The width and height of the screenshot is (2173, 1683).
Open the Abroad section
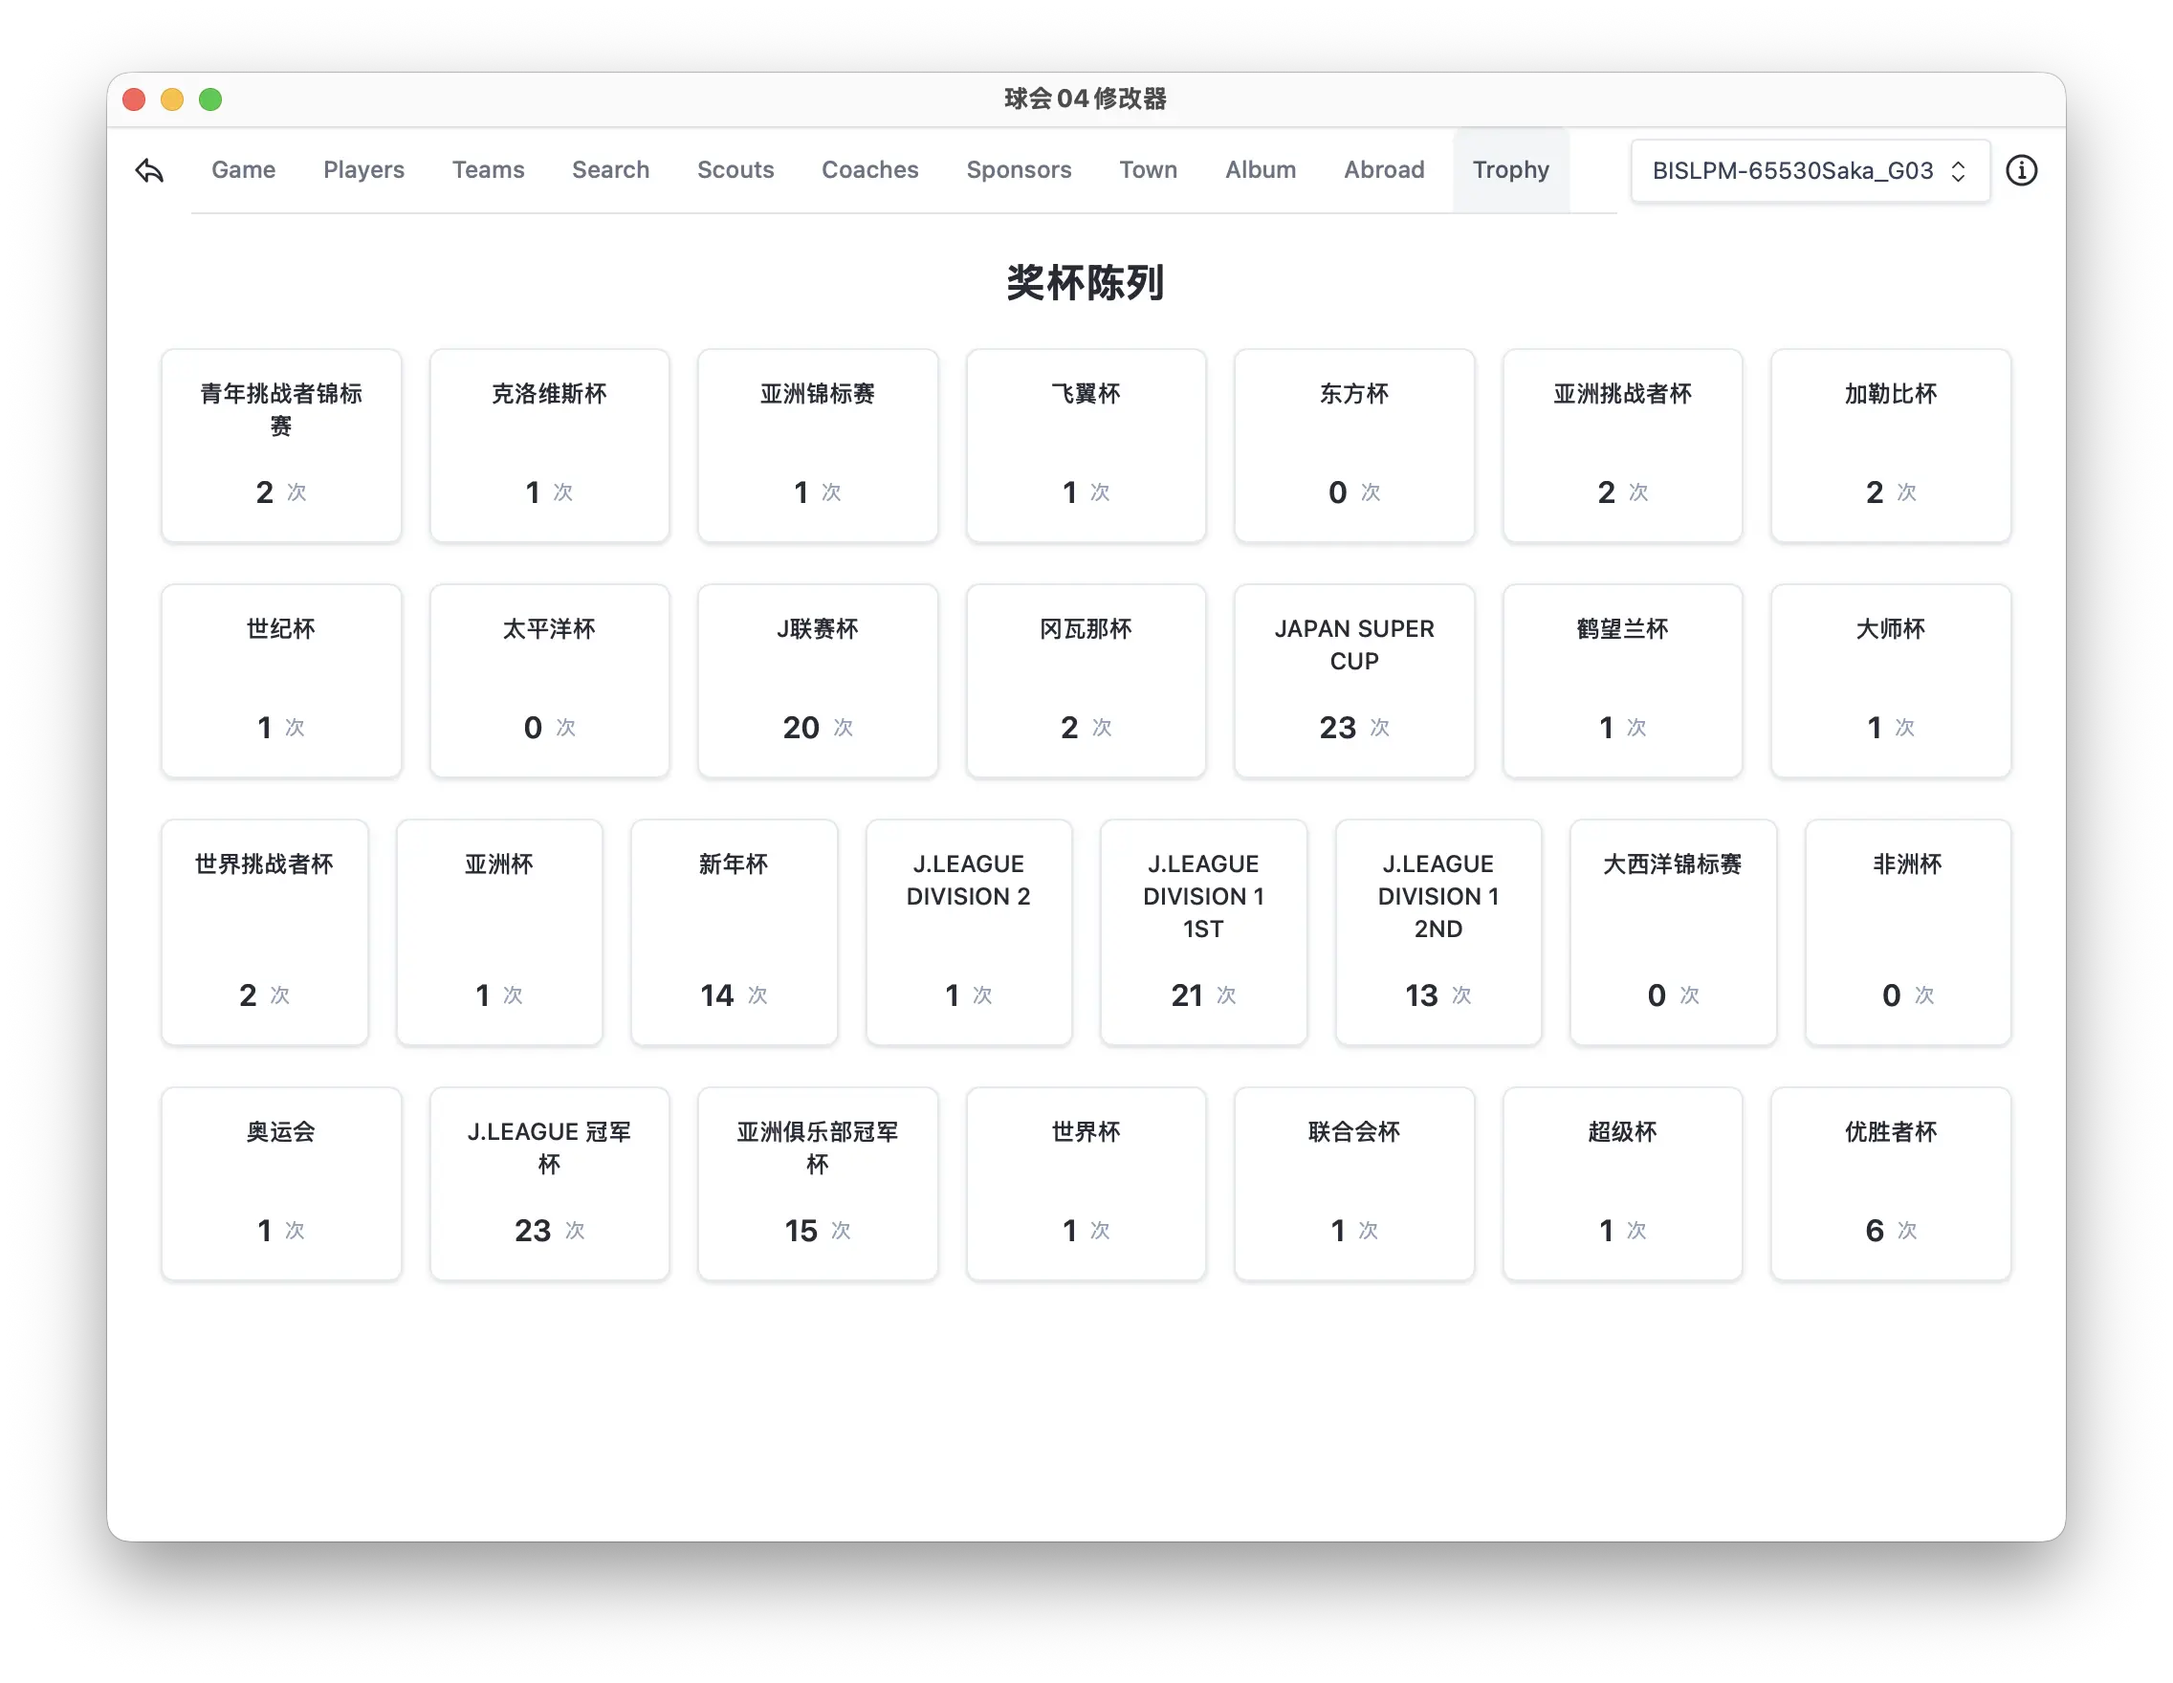[1384, 170]
